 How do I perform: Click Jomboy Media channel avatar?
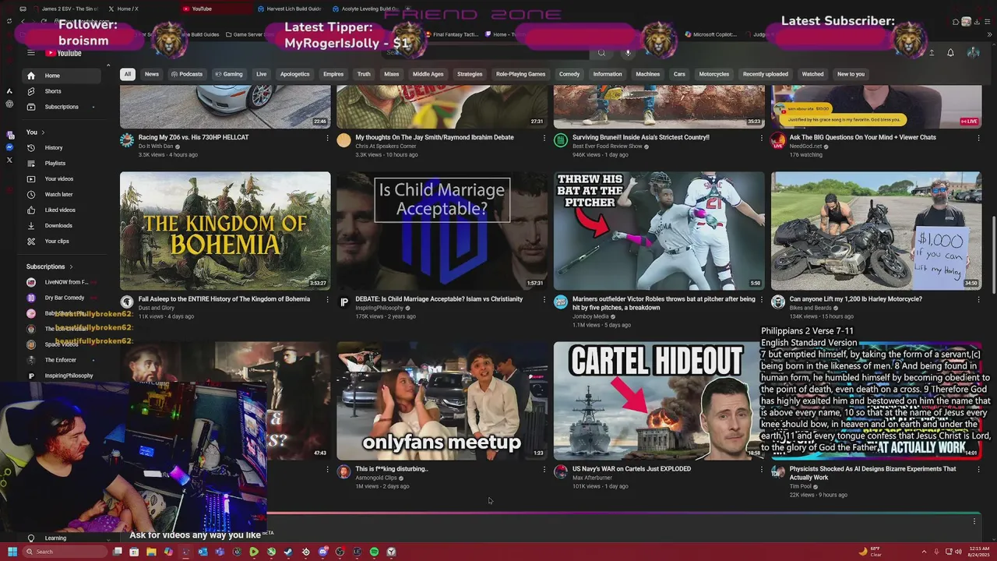tap(561, 302)
